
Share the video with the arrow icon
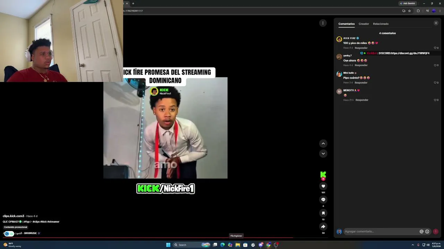click(x=323, y=227)
